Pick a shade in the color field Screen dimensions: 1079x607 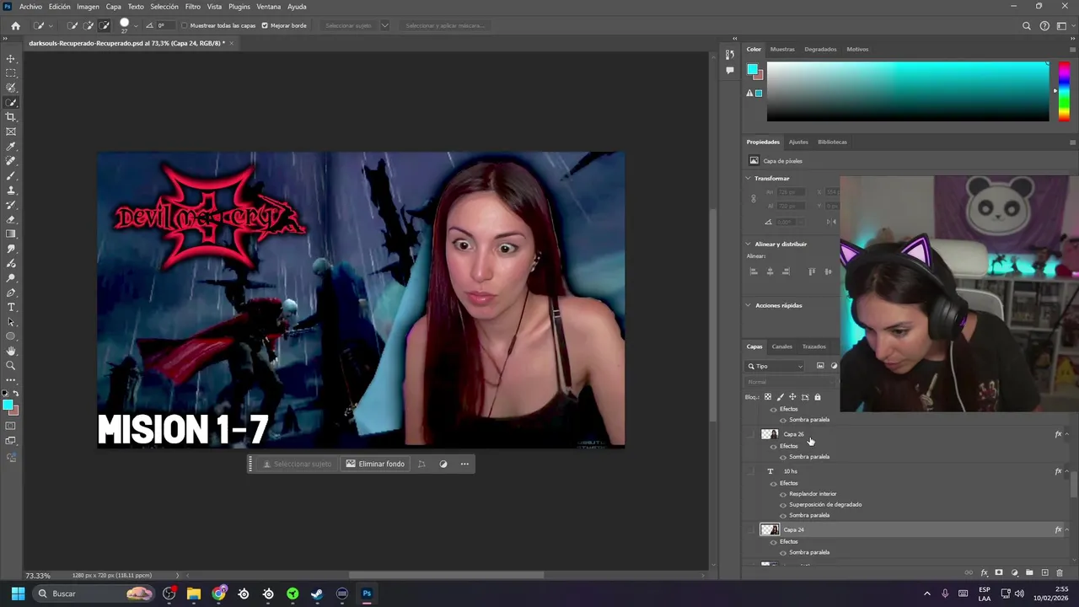point(908,91)
